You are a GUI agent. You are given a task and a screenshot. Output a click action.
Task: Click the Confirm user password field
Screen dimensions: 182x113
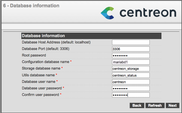[x=131, y=95]
